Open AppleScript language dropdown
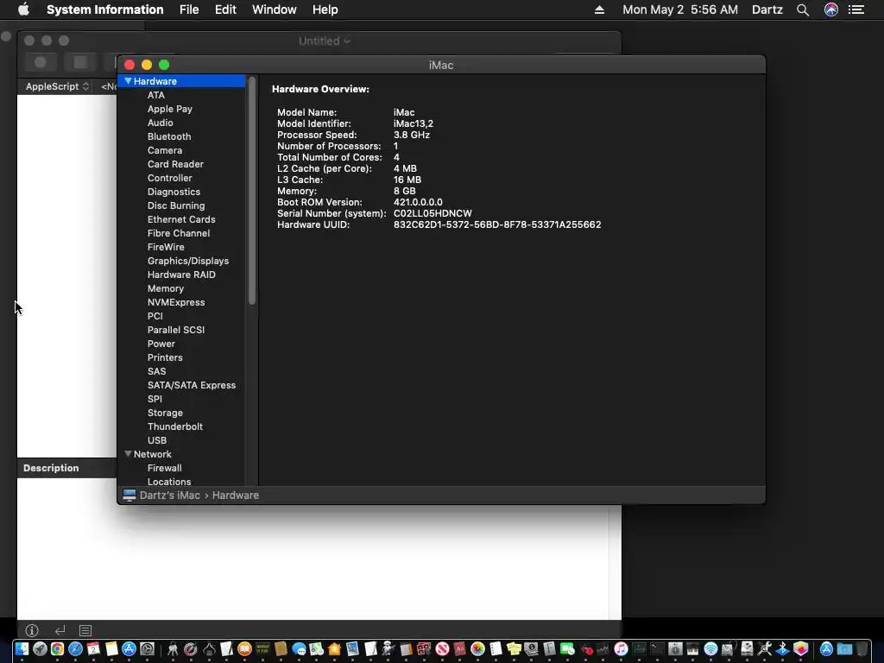 click(57, 86)
